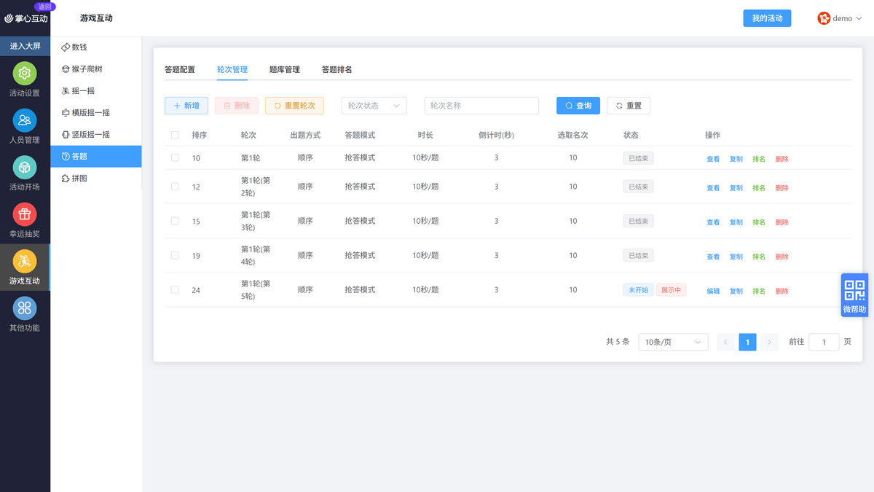Viewport: 874px width, 492px height.
Task: Click 重置 filter reset button
Action: (629, 106)
